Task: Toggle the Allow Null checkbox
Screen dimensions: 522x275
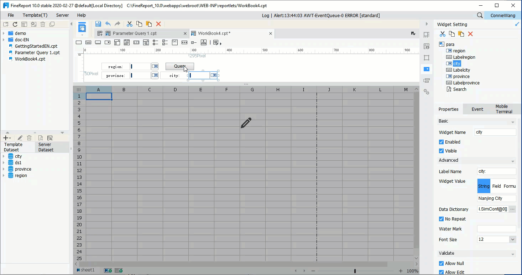Action: pyautogui.click(x=442, y=263)
